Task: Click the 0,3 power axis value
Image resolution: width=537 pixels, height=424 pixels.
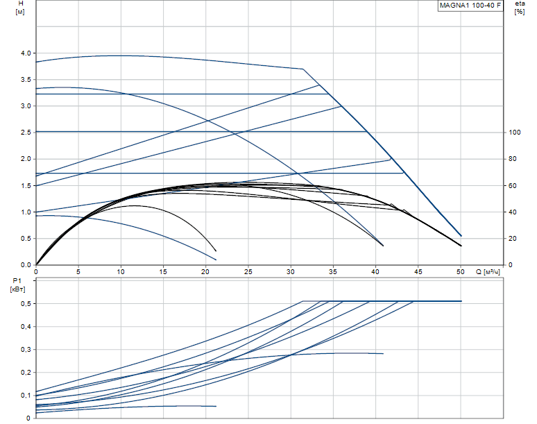Action: click(x=26, y=350)
